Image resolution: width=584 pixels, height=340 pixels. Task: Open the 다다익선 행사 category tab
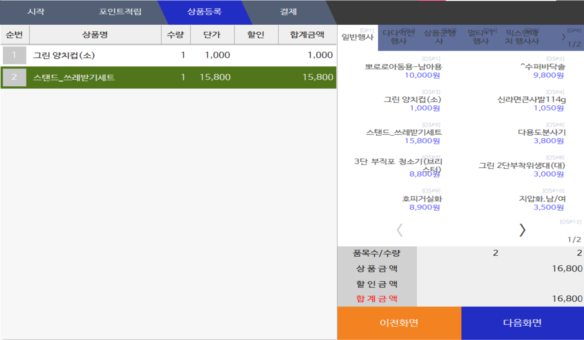pos(398,37)
